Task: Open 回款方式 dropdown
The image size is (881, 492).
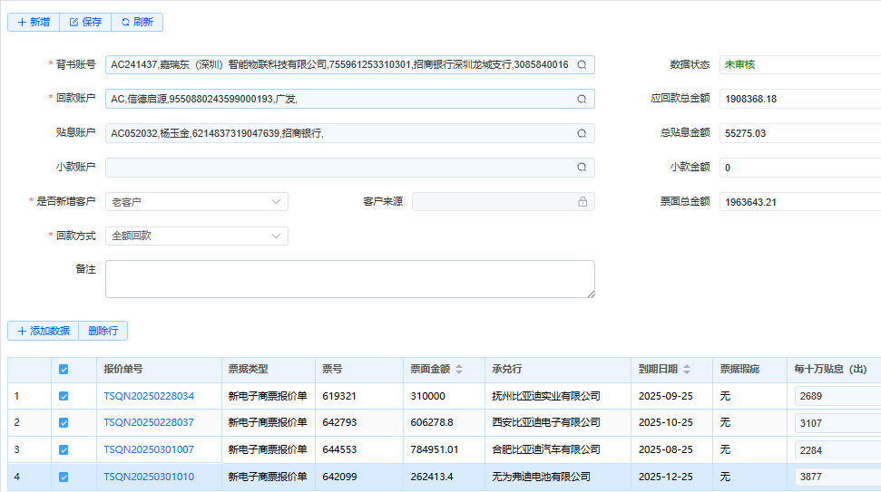Action: pyautogui.click(x=197, y=236)
